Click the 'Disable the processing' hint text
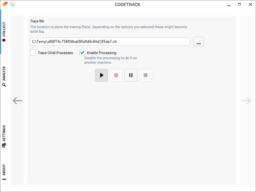The height and width of the screenshot is (192, 256). 110,60
